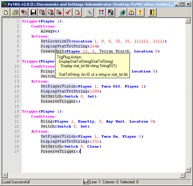Click the Import file icon with red arrow
The image size is (193, 186).
click(x=24, y=12)
